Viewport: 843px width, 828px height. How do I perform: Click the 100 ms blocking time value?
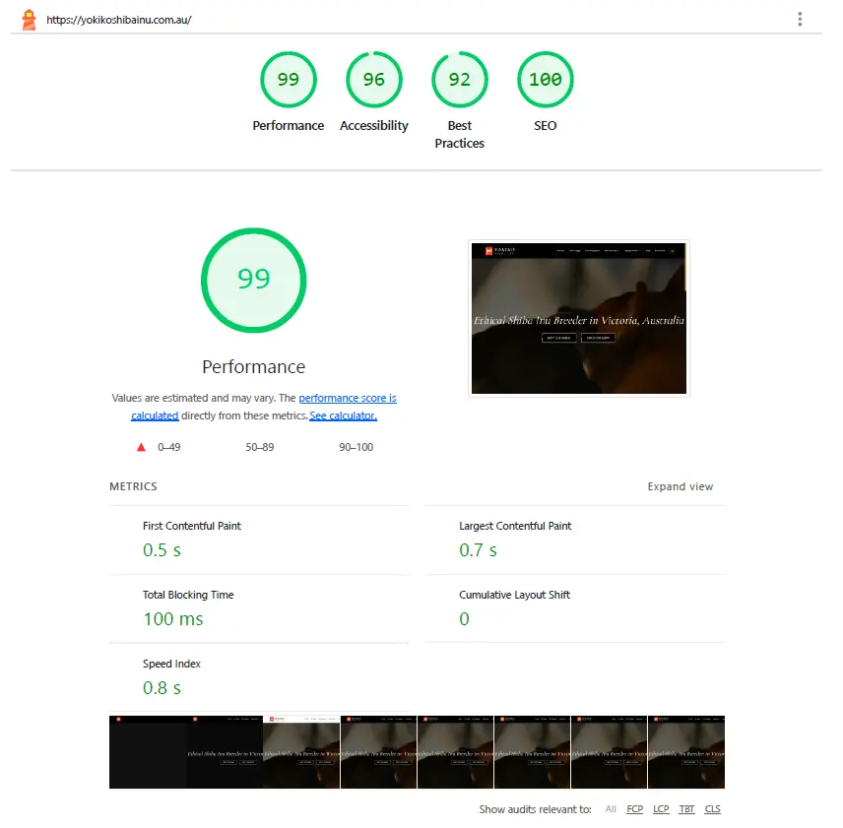coord(173,618)
